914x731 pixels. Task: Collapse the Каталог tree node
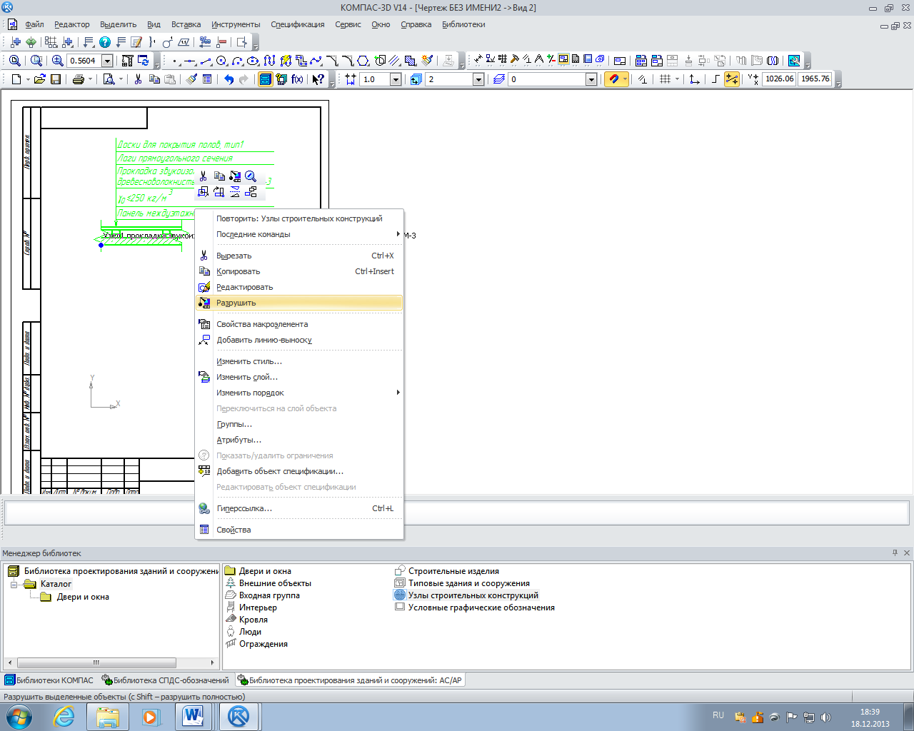coord(14,584)
